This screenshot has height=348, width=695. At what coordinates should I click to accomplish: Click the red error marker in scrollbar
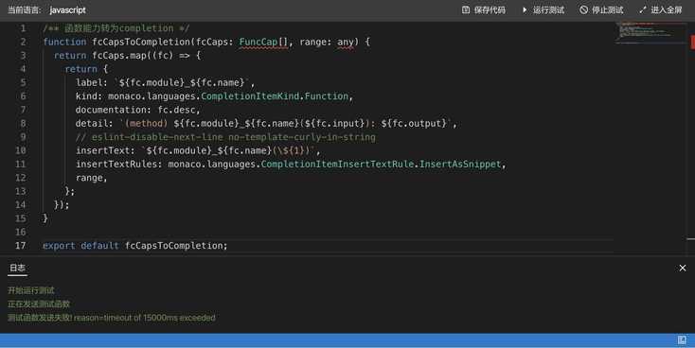coord(693,42)
